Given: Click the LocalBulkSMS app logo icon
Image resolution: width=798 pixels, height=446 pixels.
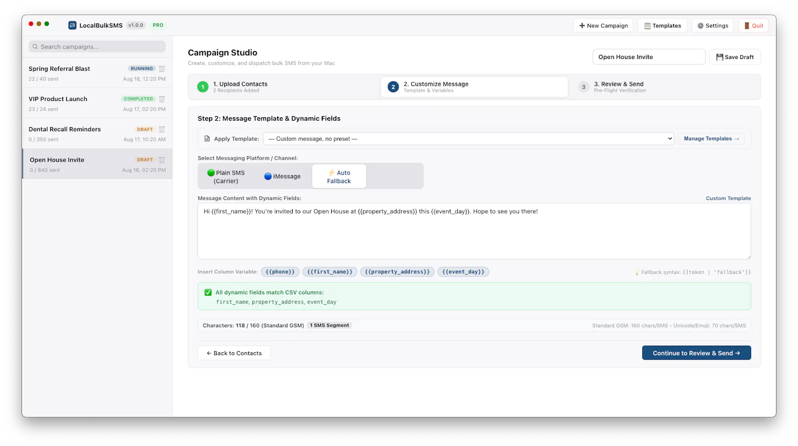Looking at the screenshot, I should [72, 25].
